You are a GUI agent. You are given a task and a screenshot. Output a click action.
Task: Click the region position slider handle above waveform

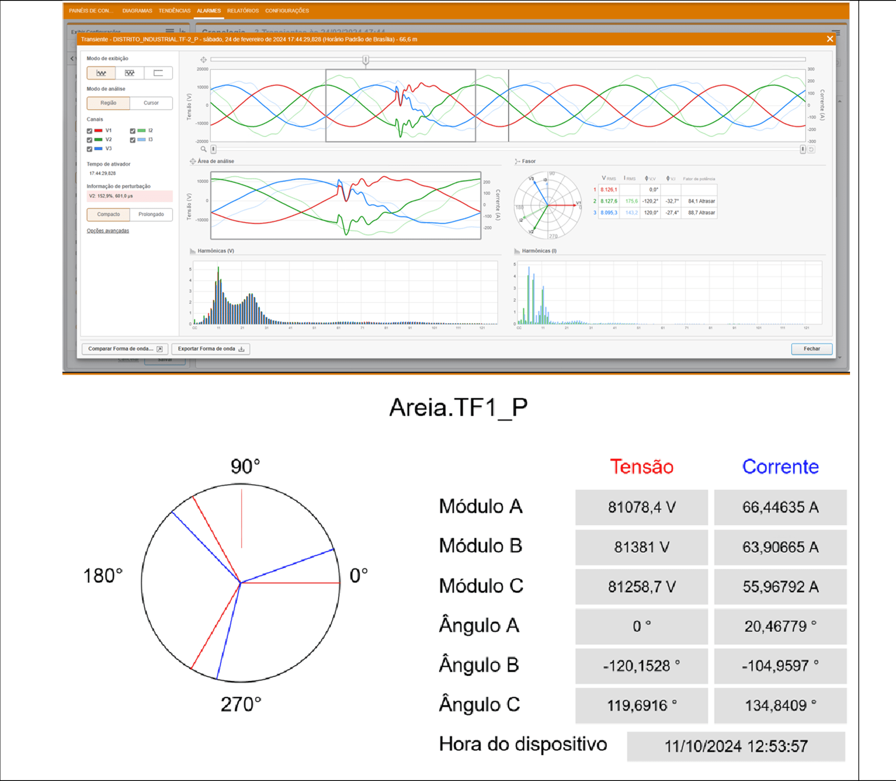[366, 60]
